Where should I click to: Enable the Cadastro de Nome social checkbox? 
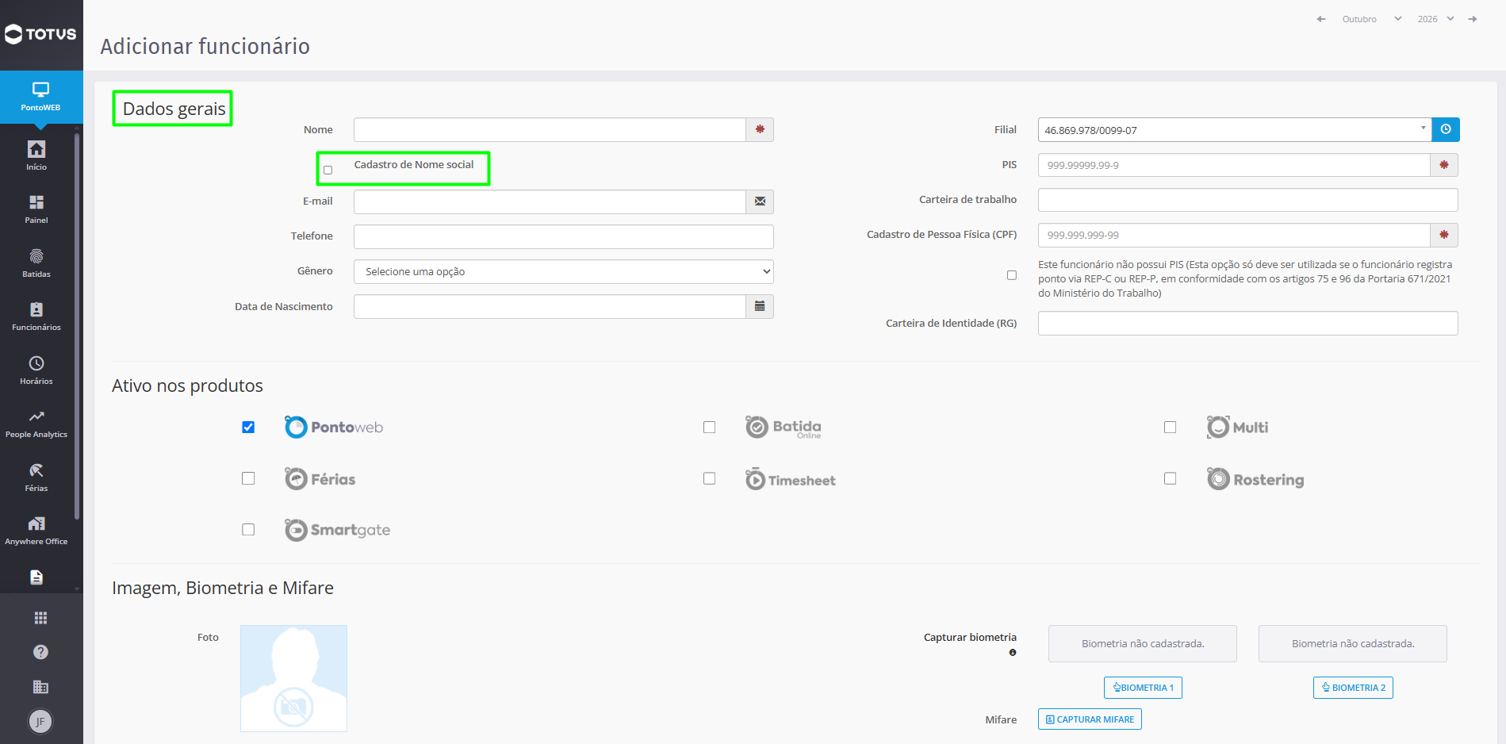coord(328,170)
